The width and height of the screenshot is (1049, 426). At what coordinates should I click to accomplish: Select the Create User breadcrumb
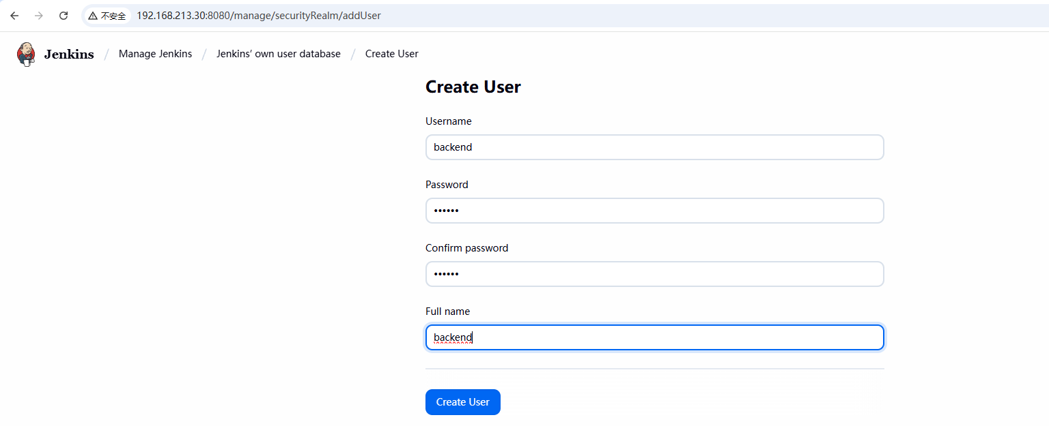tap(391, 54)
